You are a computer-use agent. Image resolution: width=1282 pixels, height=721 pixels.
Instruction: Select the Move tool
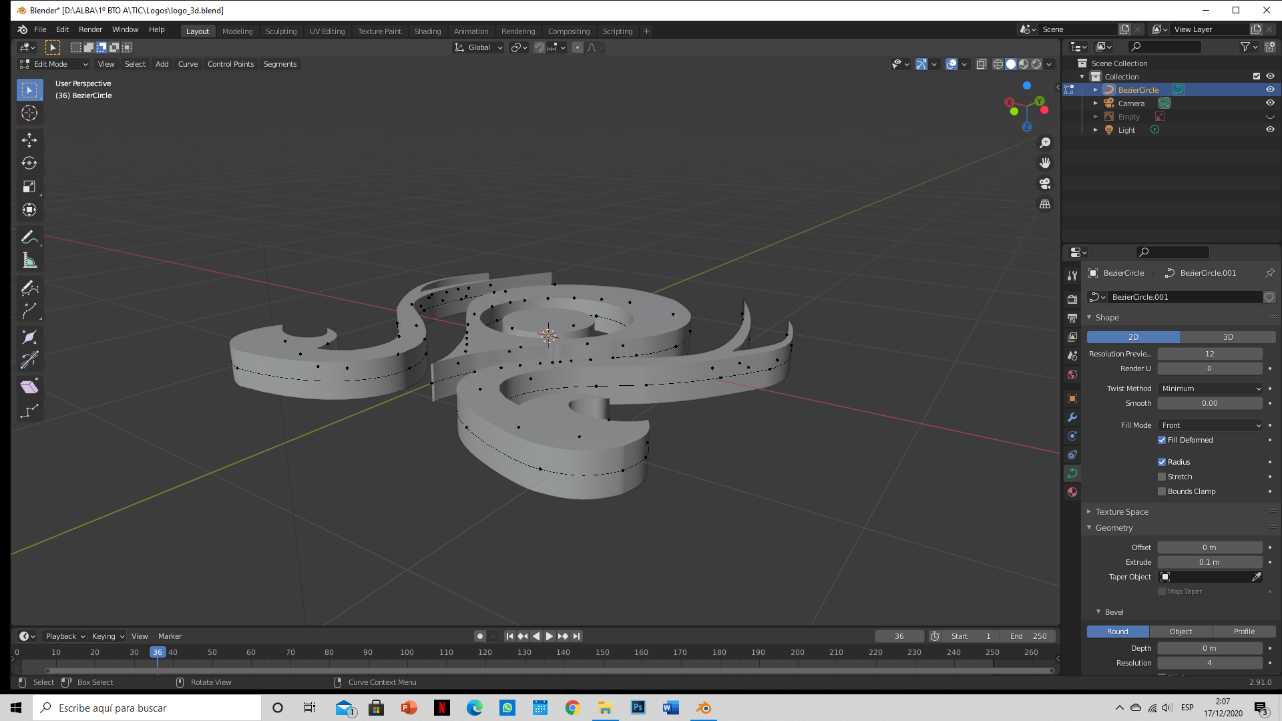click(29, 140)
